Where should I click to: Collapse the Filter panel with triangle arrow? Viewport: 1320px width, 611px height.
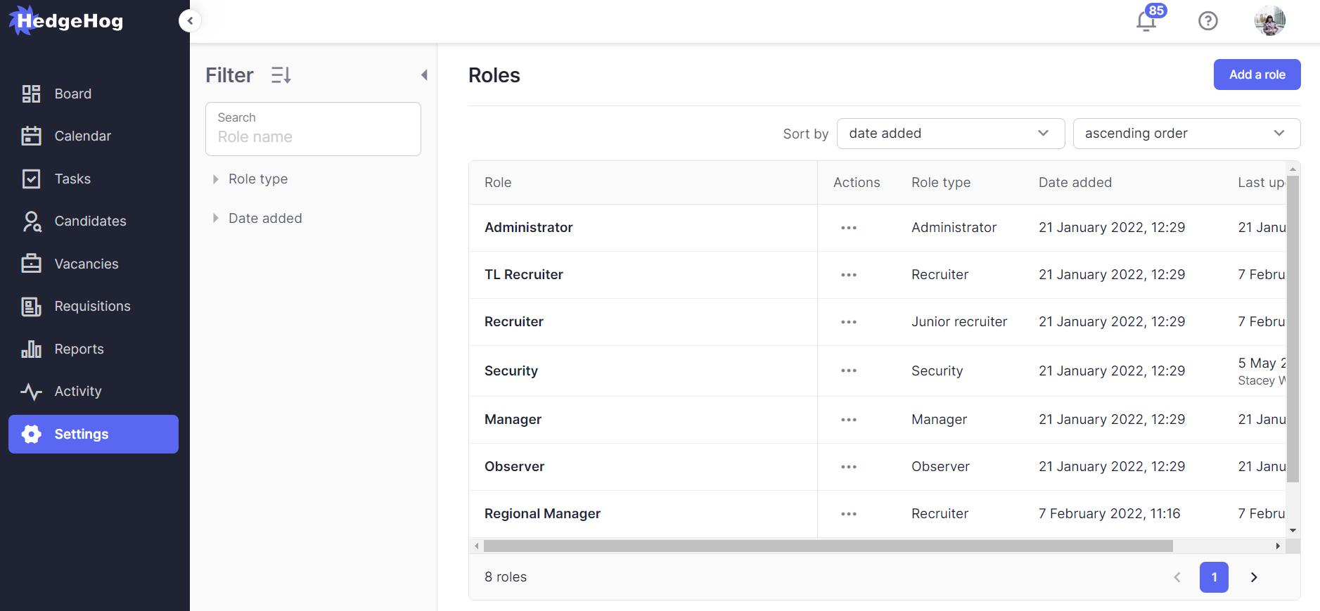point(424,75)
